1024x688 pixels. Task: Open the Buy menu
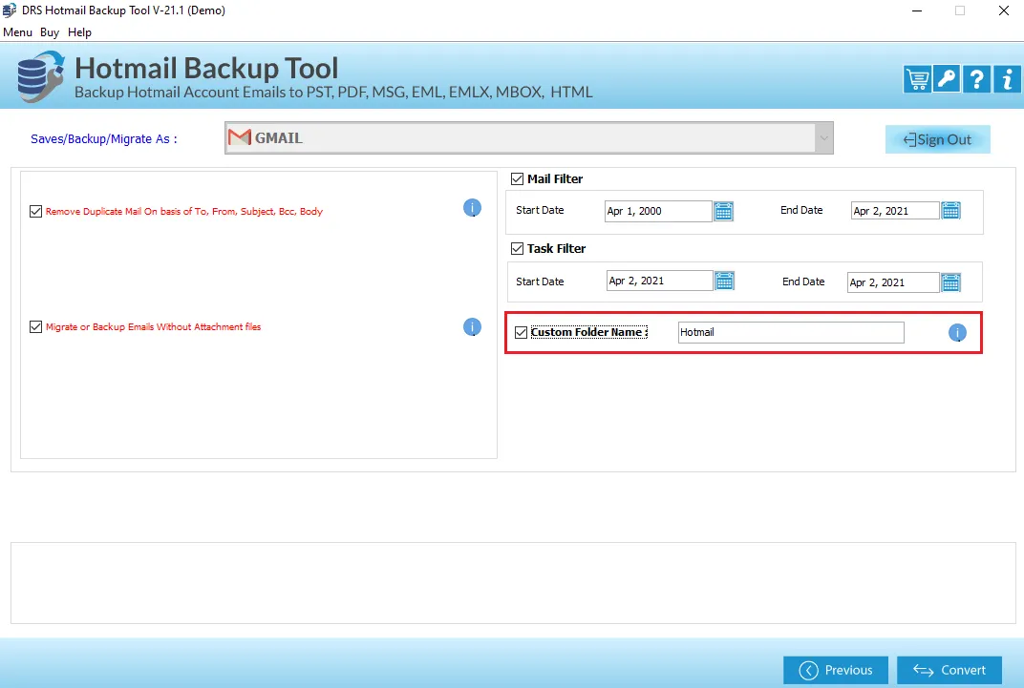[x=50, y=31]
